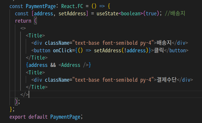Click '!address' argument in setAddress call

click(135, 50)
